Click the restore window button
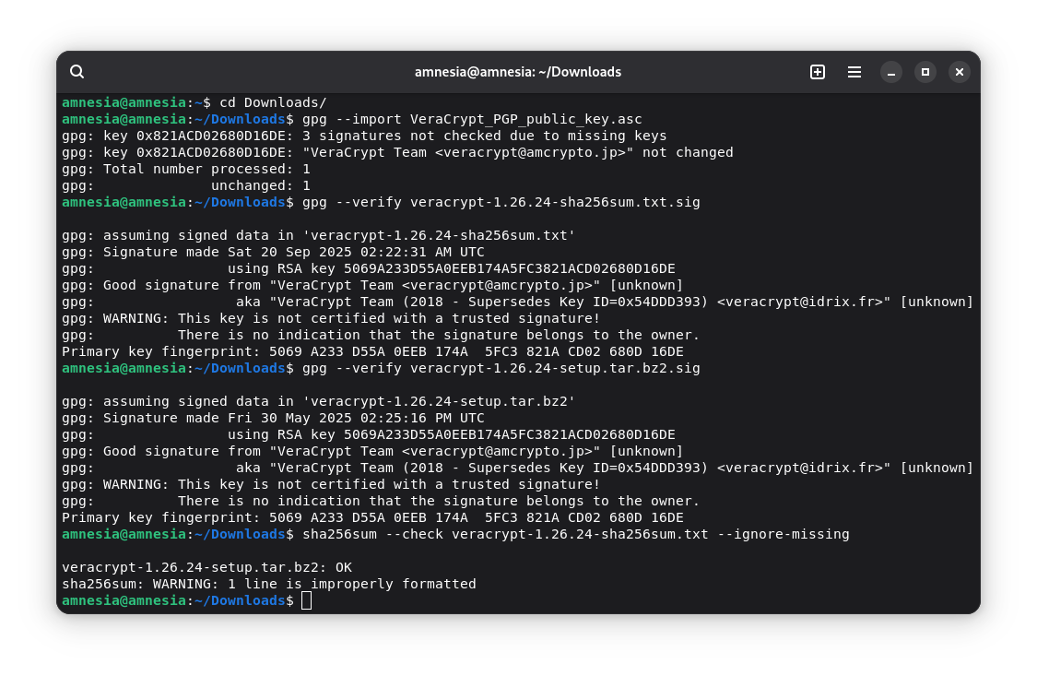Image resolution: width=1037 pixels, height=676 pixels. [925, 71]
